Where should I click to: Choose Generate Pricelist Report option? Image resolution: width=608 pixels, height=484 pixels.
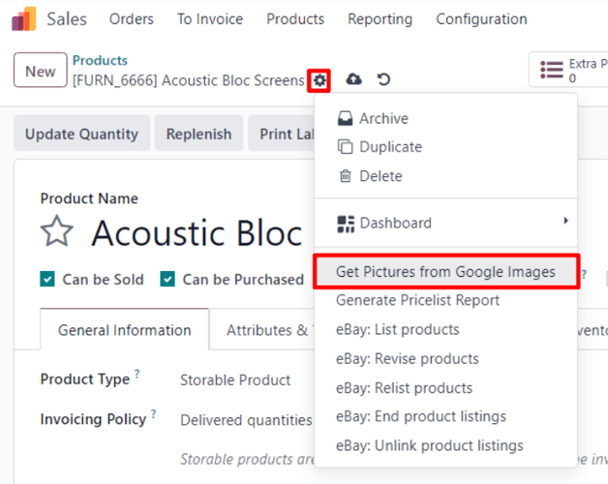click(x=417, y=300)
